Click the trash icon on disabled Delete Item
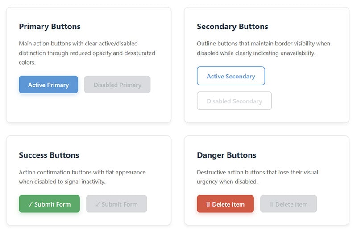Image resolution: width=357 pixels, height=235 pixels. 271,204
